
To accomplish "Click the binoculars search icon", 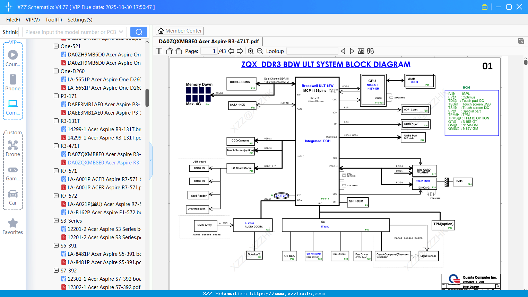I will (x=370, y=51).
